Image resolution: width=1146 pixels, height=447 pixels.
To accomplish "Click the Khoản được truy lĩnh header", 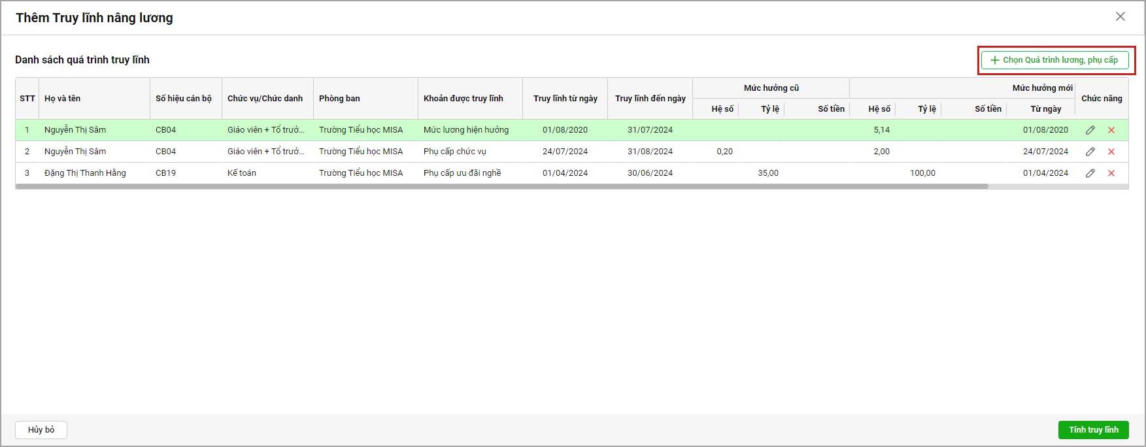I will pyautogui.click(x=463, y=99).
